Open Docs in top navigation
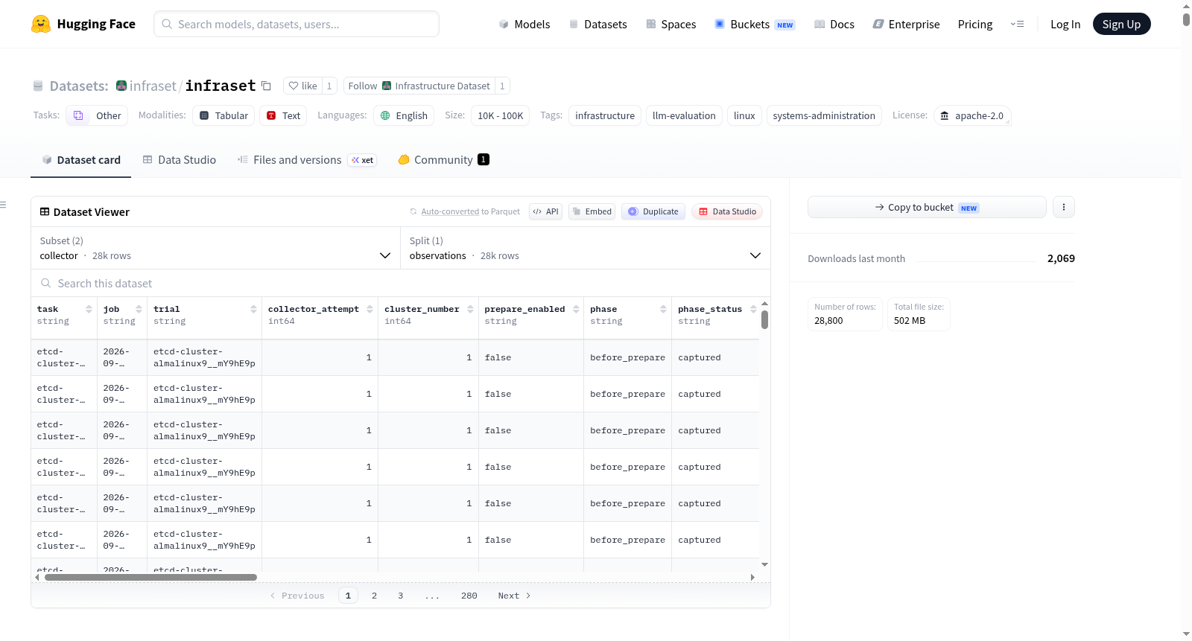Viewport: 1192px width, 641px height. click(834, 24)
